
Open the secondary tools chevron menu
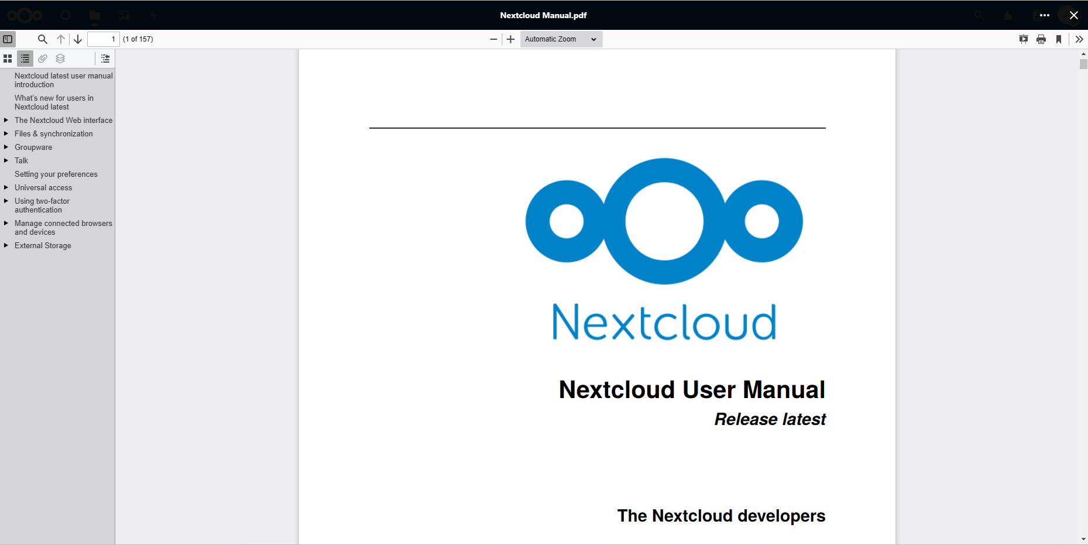(1079, 39)
